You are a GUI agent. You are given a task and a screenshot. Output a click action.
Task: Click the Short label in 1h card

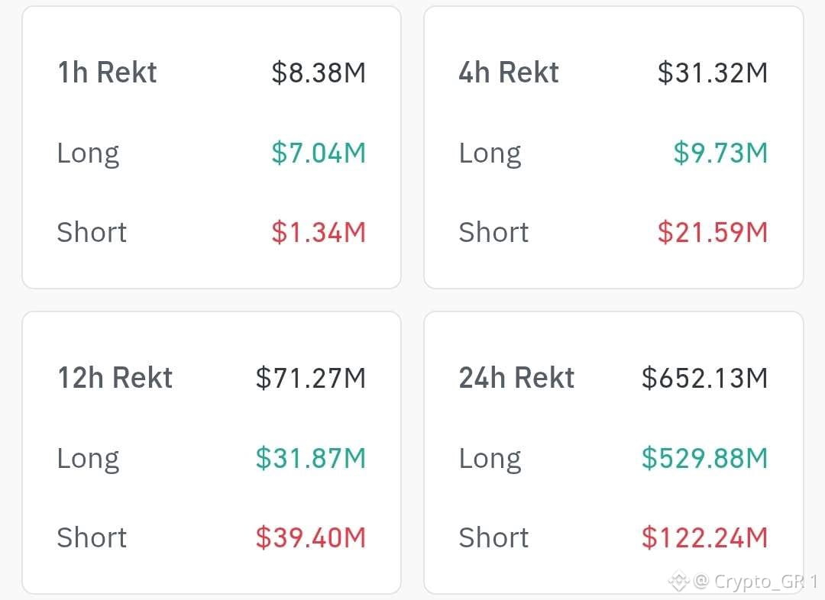92,232
